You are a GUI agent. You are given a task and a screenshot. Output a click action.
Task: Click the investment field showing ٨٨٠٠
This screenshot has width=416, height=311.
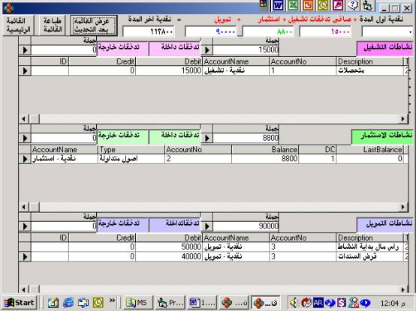click(x=268, y=31)
